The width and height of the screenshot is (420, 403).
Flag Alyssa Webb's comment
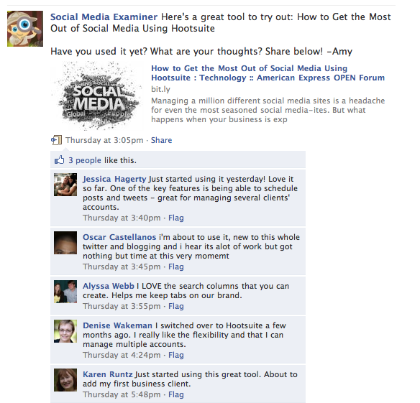tap(176, 306)
